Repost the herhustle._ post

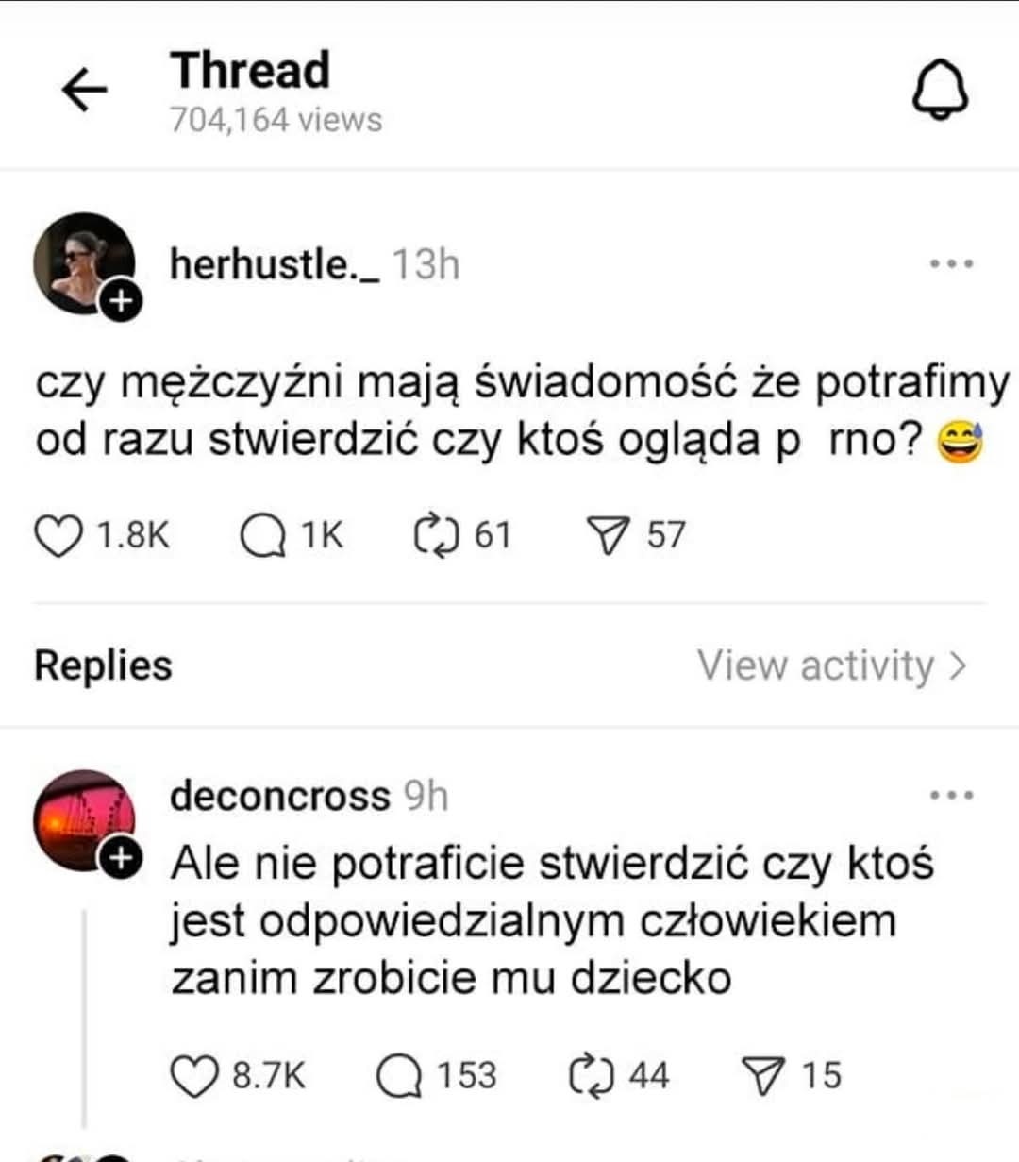436,536
